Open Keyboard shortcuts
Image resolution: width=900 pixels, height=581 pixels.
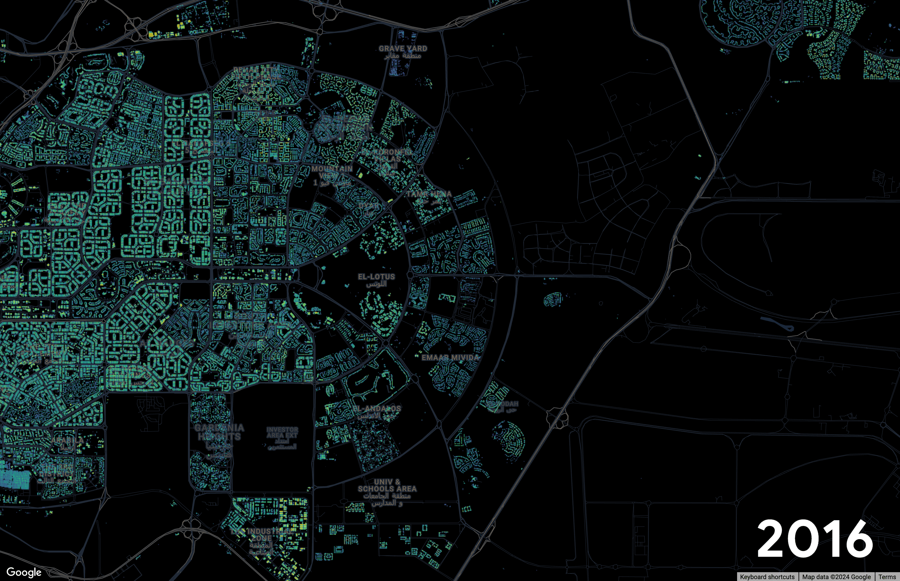(x=767, y=577)
